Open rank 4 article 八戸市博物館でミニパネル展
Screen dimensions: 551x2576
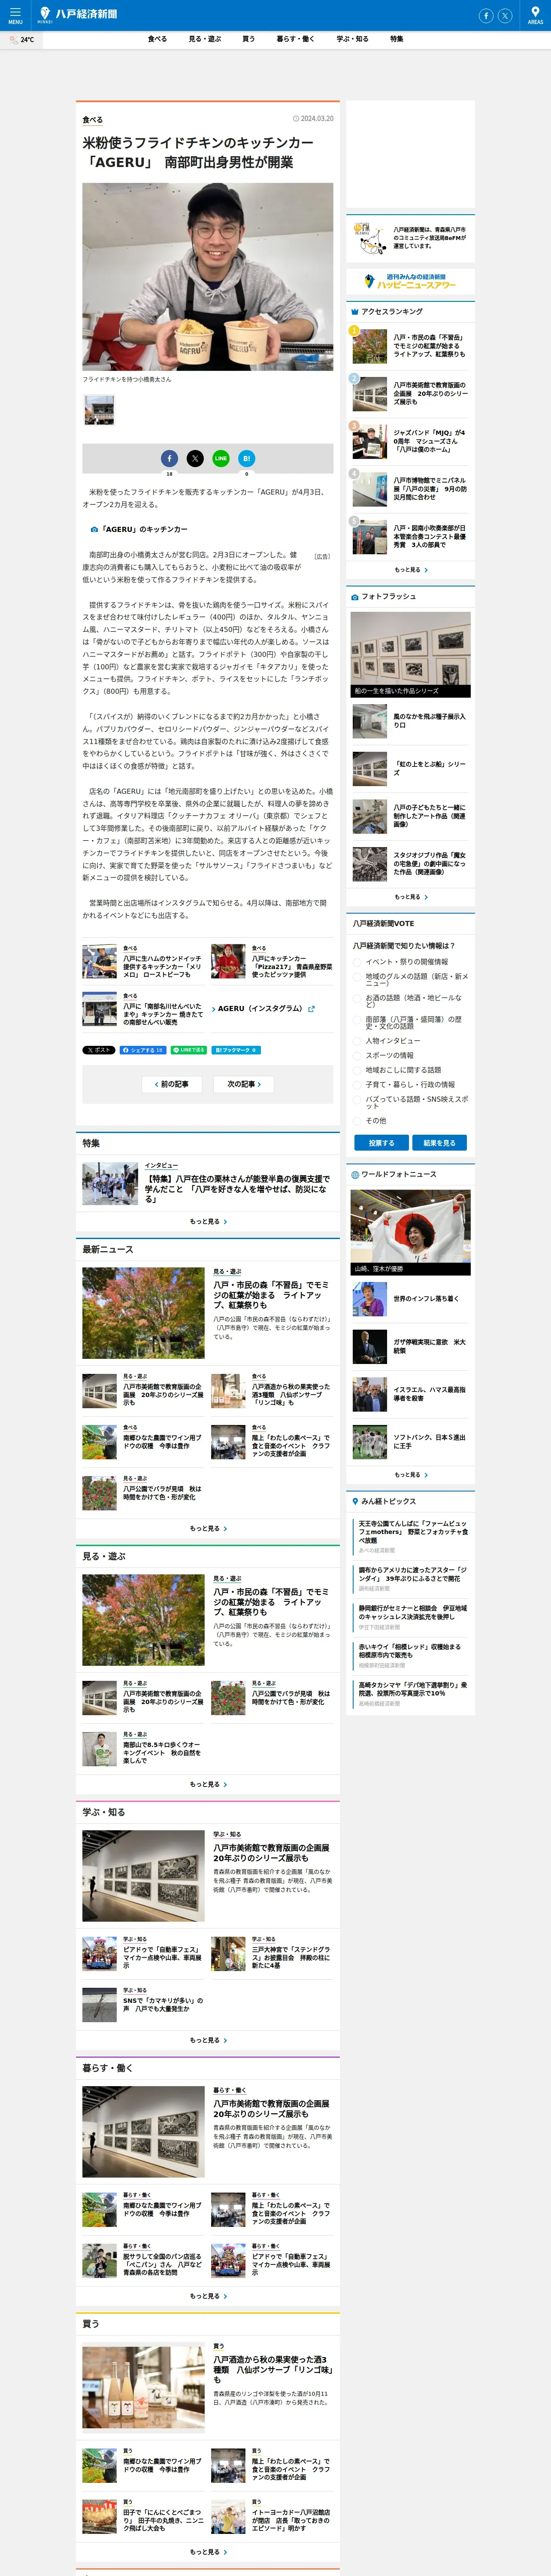(x=411, y=489)
